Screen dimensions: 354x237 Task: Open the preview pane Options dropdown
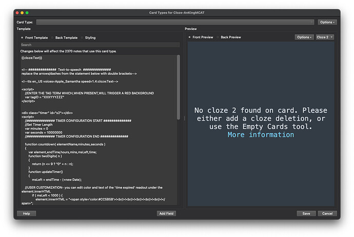(304, 37)
